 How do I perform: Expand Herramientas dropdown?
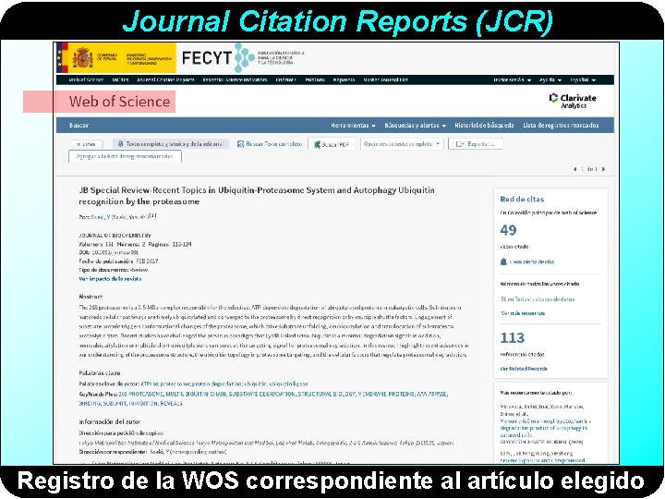pyautogui.click(x=353, y=125)
